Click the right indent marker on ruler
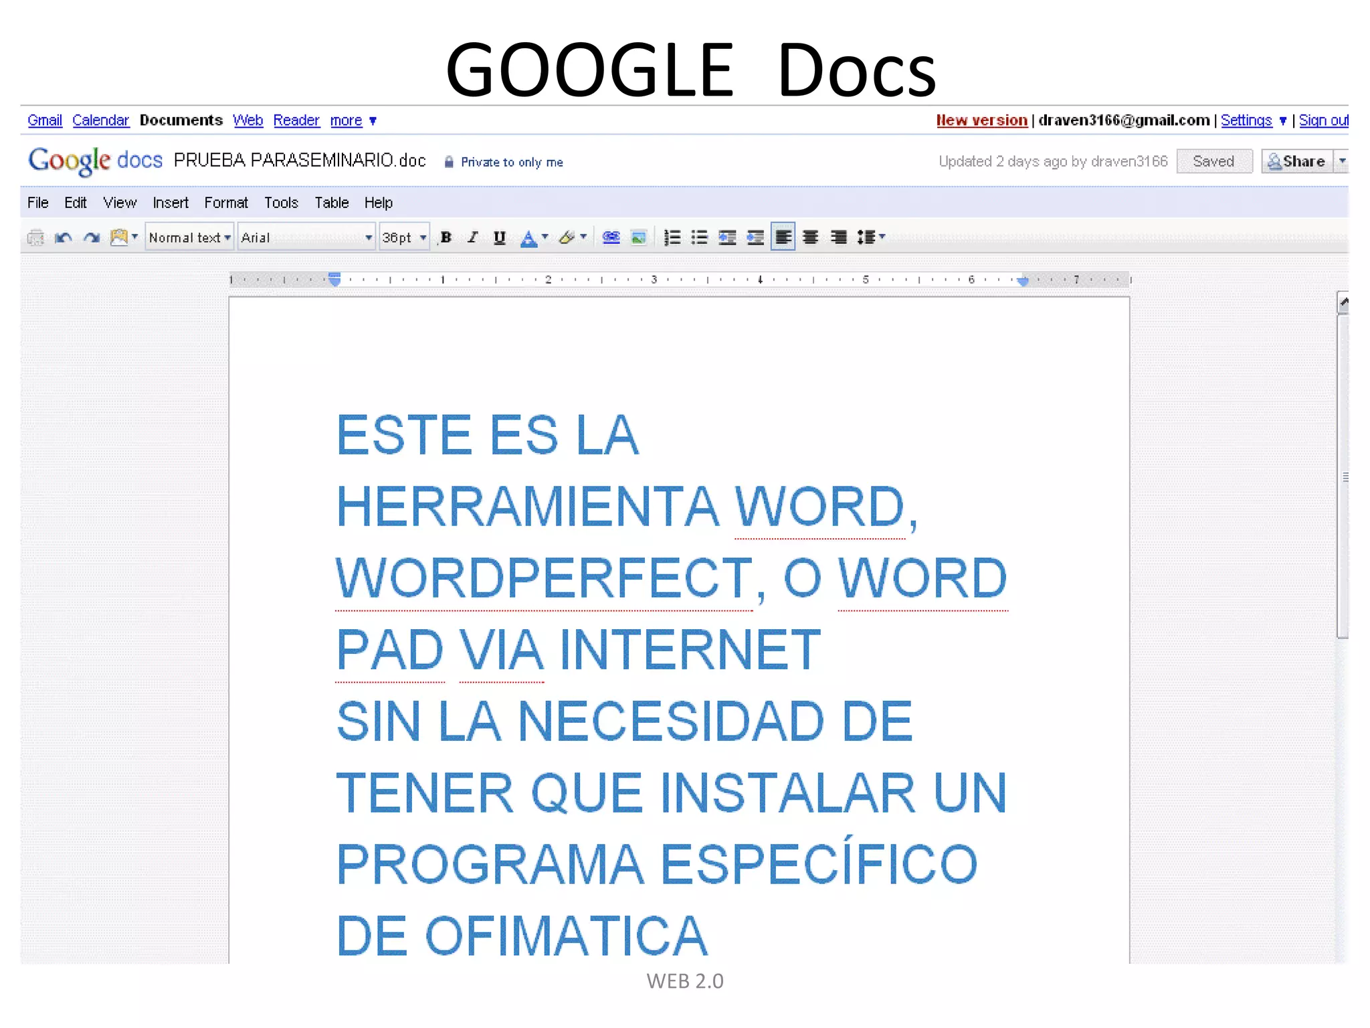 [x=1023, y=281]
